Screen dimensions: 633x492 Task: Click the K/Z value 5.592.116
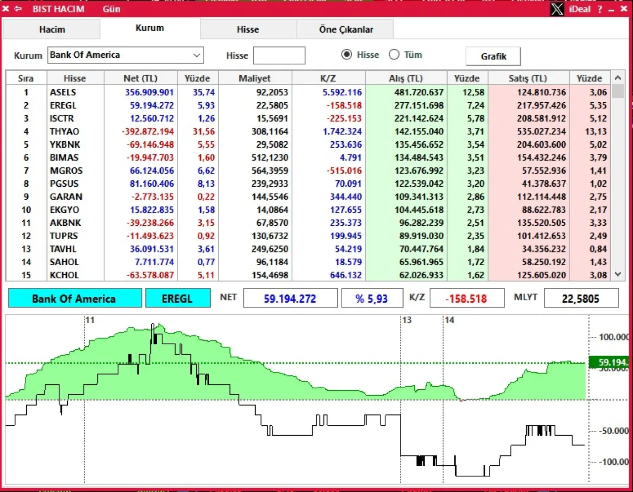[x=342, y=92]
